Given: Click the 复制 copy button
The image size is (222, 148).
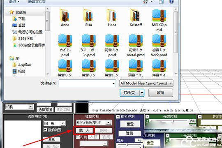Looking at the screenshot, I should [52, 139].
